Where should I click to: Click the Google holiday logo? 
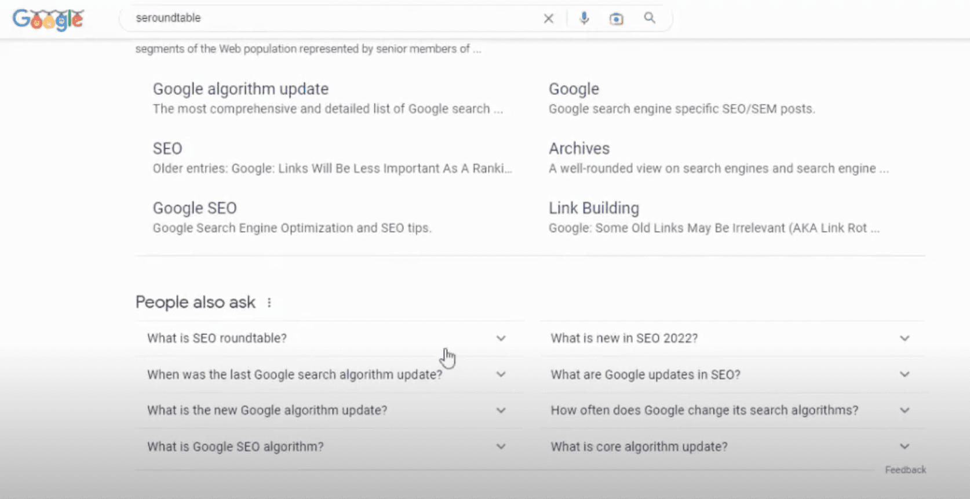click(x=49, y=19)
